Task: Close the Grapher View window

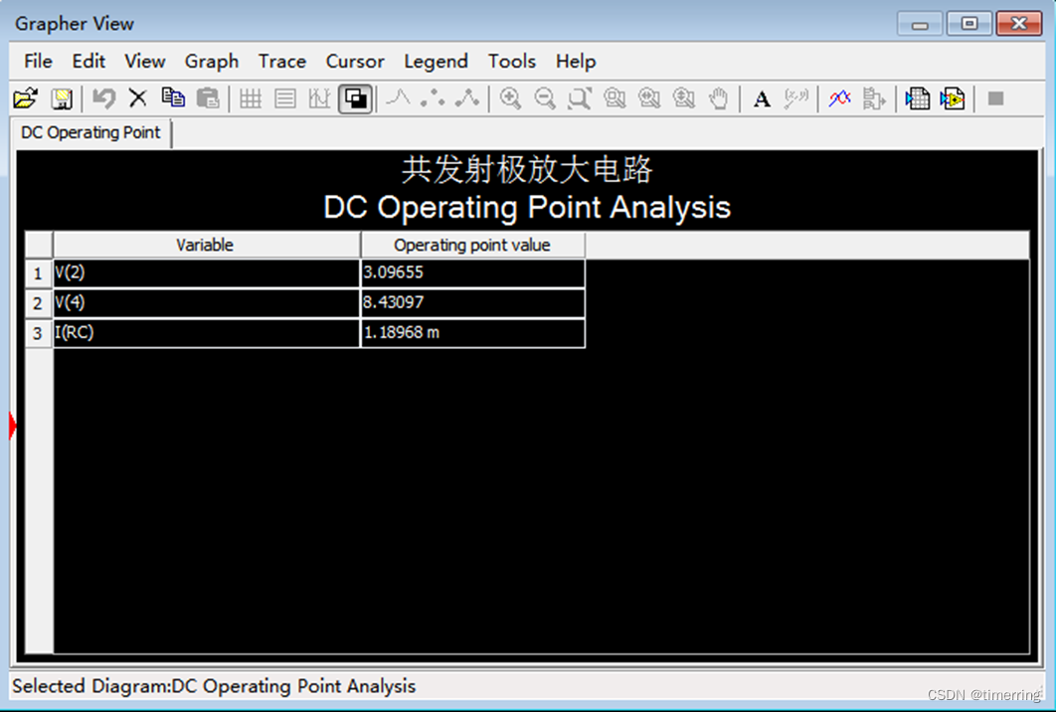Action: click(1019, 24)
